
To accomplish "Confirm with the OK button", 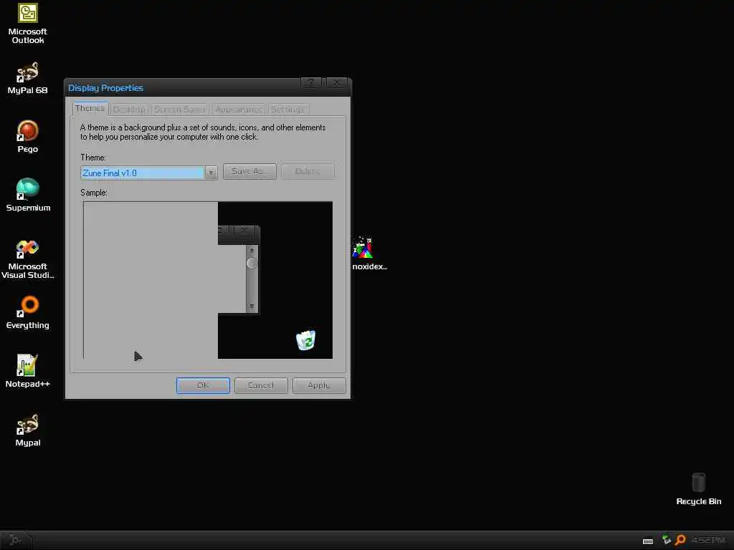I will [x=203, y=385].
